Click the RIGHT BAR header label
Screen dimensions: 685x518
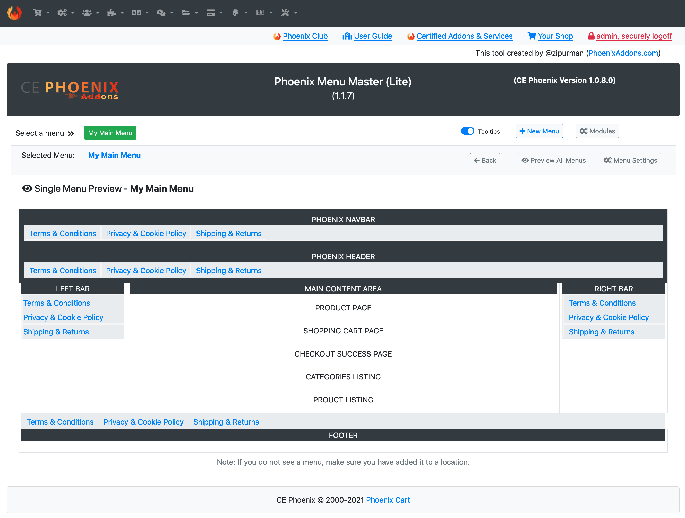(613, 289)
